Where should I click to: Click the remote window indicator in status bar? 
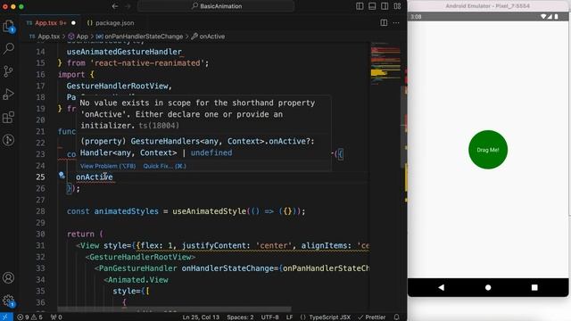click(6, 317)
